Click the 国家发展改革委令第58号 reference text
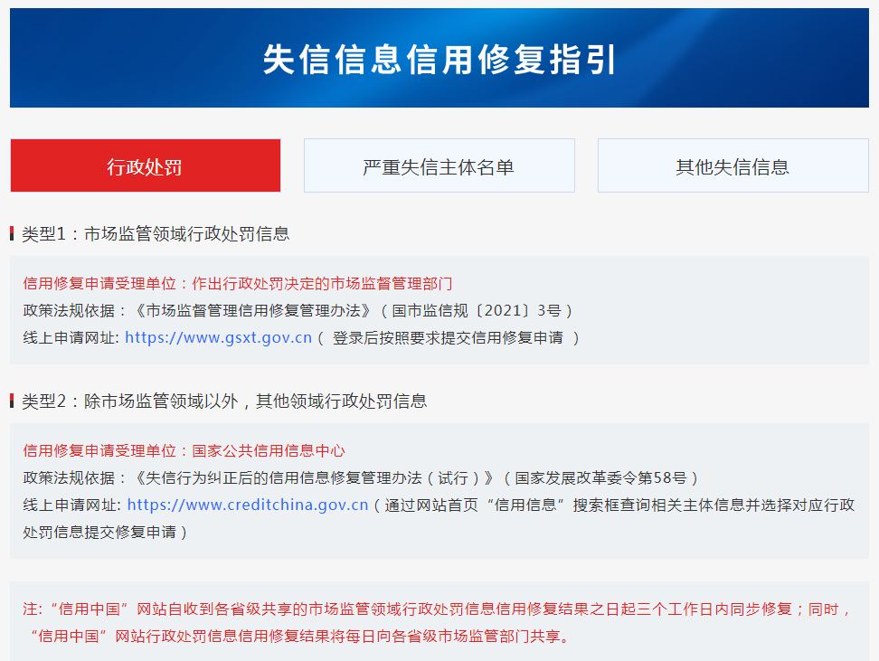This screenshot has width=879, height=661. coord(601,477)
